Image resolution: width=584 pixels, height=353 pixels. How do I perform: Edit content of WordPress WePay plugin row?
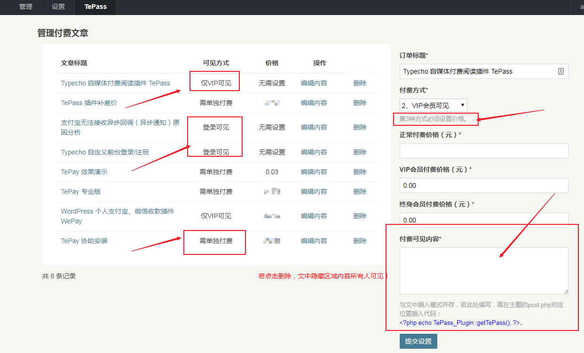pyautogui.click(x=314, y=216)
